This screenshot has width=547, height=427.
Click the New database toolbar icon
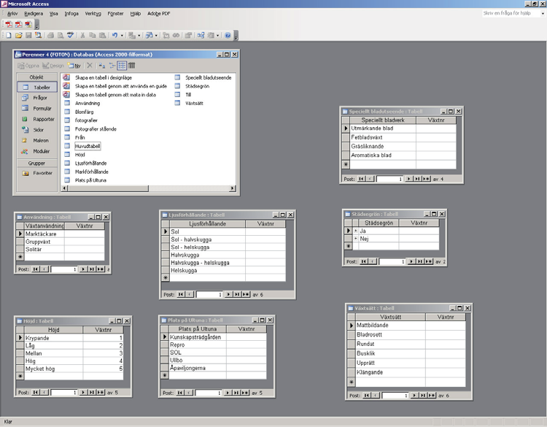(9, 35)
